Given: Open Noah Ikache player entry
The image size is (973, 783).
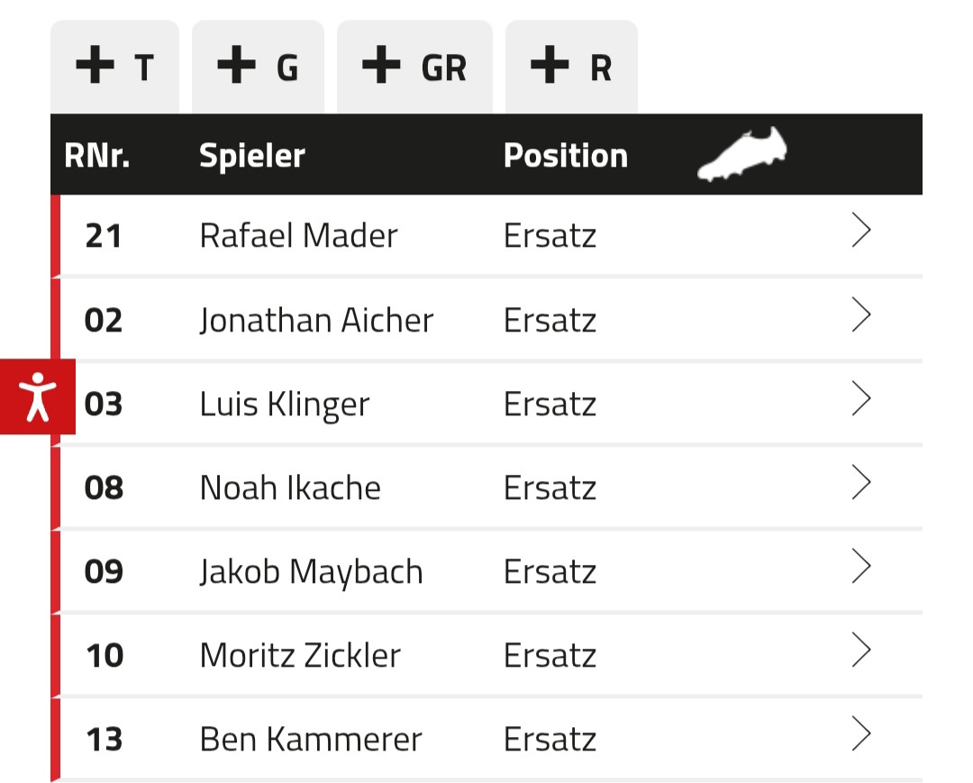Looking at the screenshot, I should coord(290,487).
